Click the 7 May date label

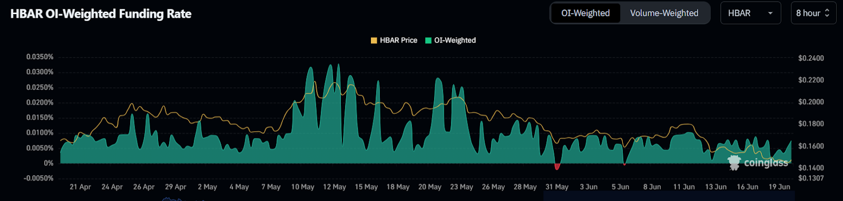(271, 187)
